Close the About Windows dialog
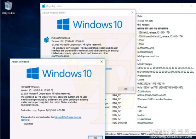The height and width of the screenshot is (139, 196). (x=102, y=62)
